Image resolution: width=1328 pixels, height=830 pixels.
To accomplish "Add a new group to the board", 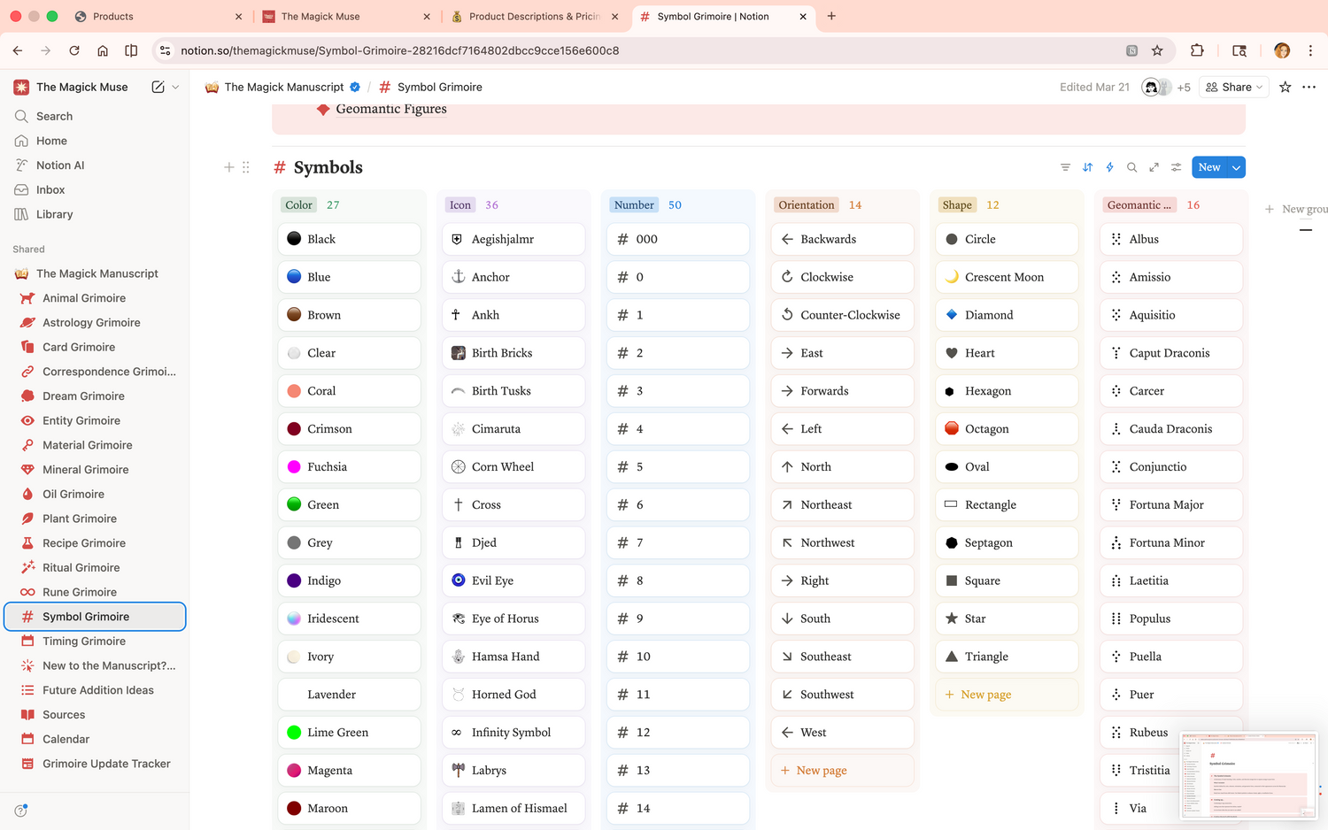I will point(1296,209).
